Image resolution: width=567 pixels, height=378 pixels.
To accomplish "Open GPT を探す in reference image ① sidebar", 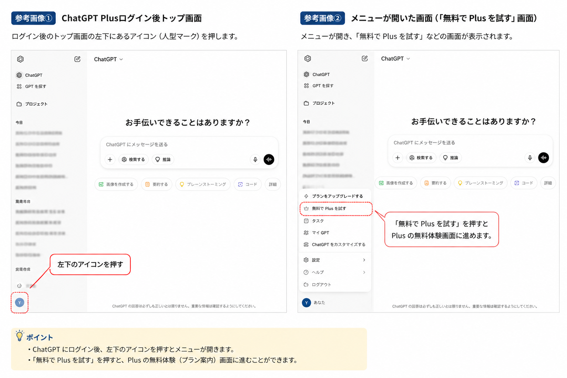I will pyautogui.click(x=31, y=86).
